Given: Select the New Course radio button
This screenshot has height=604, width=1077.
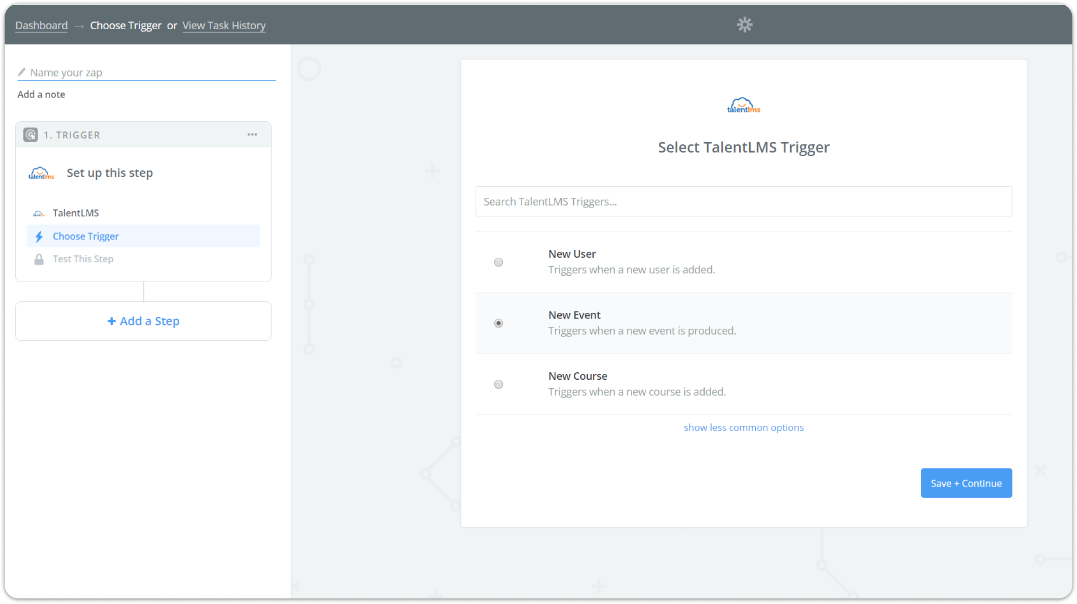Looking at the screenshot, I should coord(498,384).
